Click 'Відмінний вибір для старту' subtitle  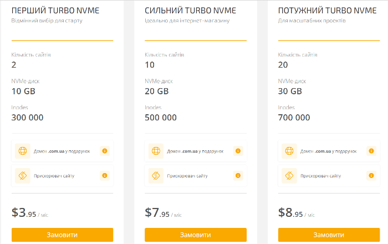(x=47, y=21)
